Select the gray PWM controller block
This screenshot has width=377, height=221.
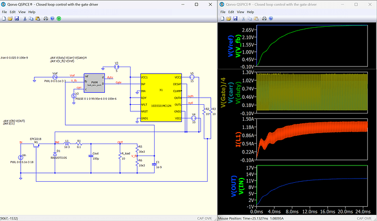tap(94, 83)
